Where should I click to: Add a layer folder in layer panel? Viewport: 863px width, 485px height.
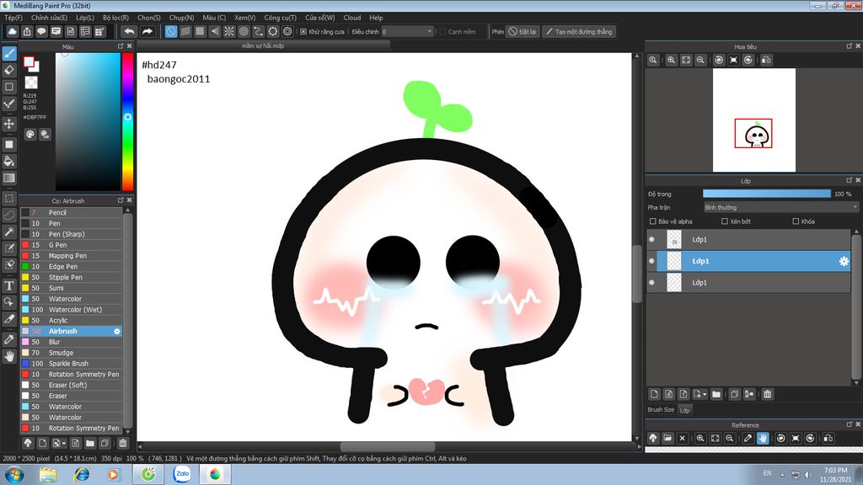tap(716, 394)
